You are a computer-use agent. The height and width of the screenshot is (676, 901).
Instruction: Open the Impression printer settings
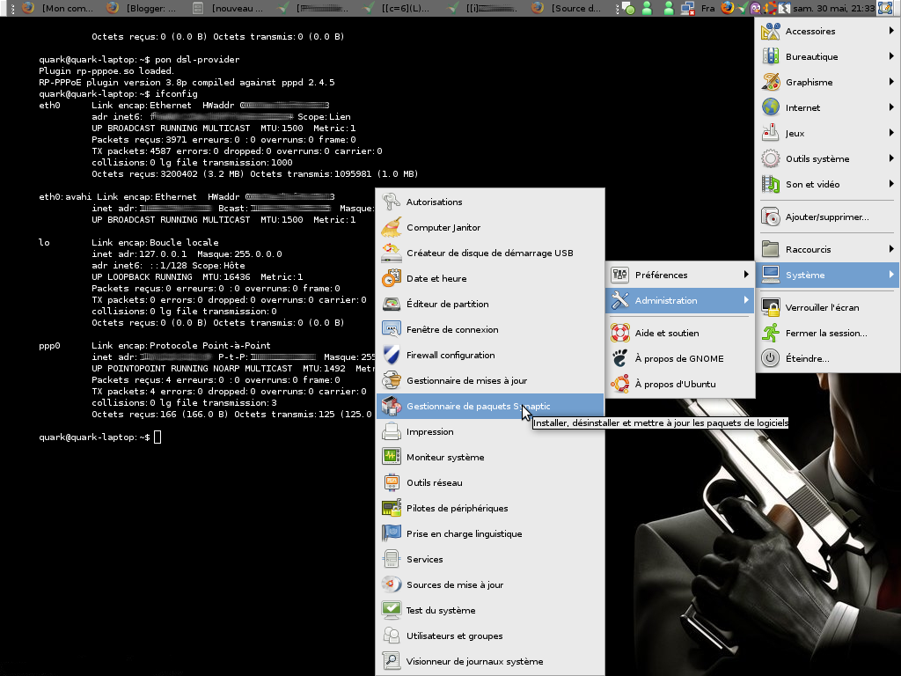490,431
